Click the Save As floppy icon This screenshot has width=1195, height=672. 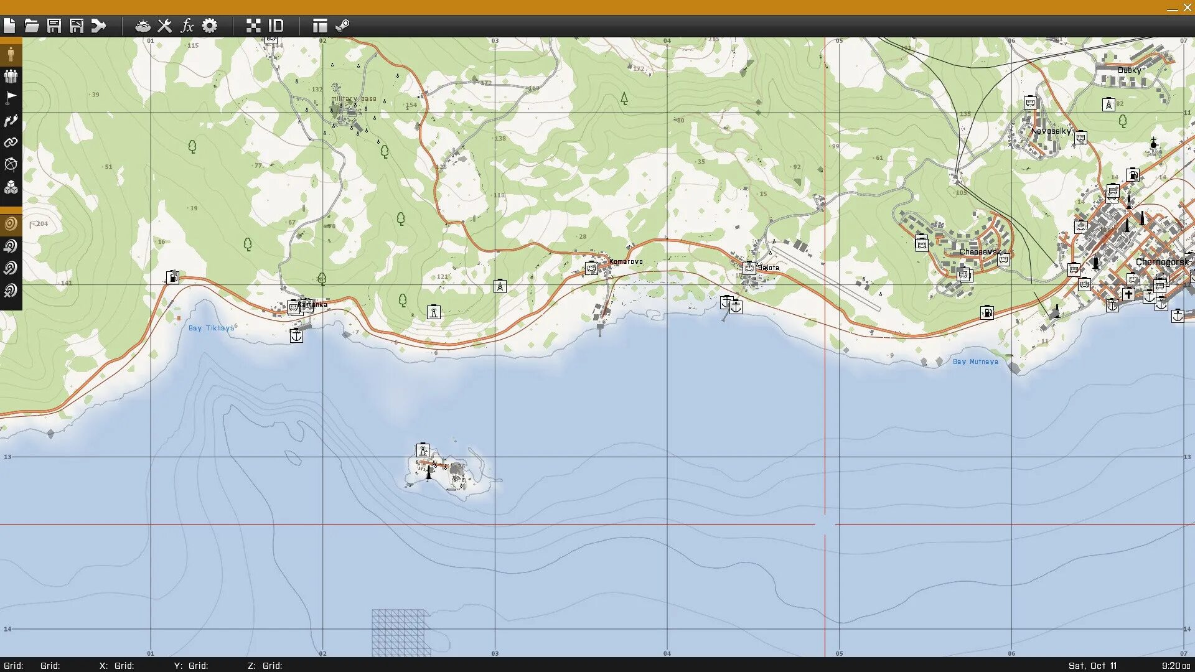tap(77, 26)
